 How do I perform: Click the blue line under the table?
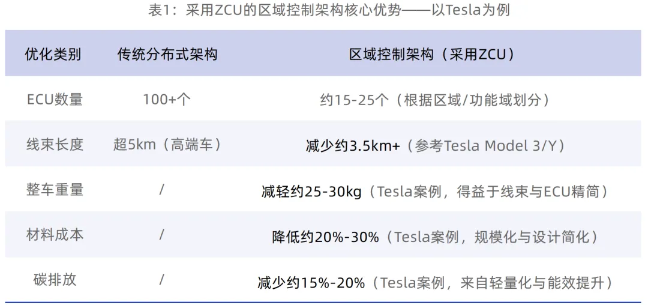click(324, 302)
